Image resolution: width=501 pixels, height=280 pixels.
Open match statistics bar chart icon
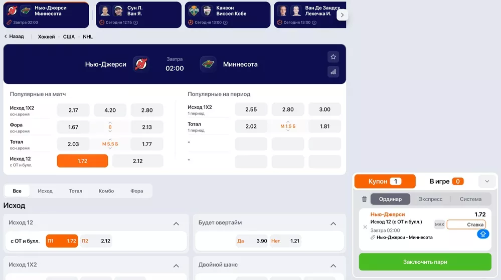coord(333,71)
